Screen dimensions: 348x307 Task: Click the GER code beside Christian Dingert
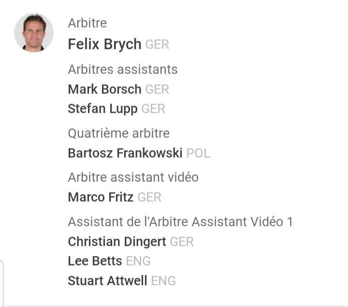pos(182,241)
